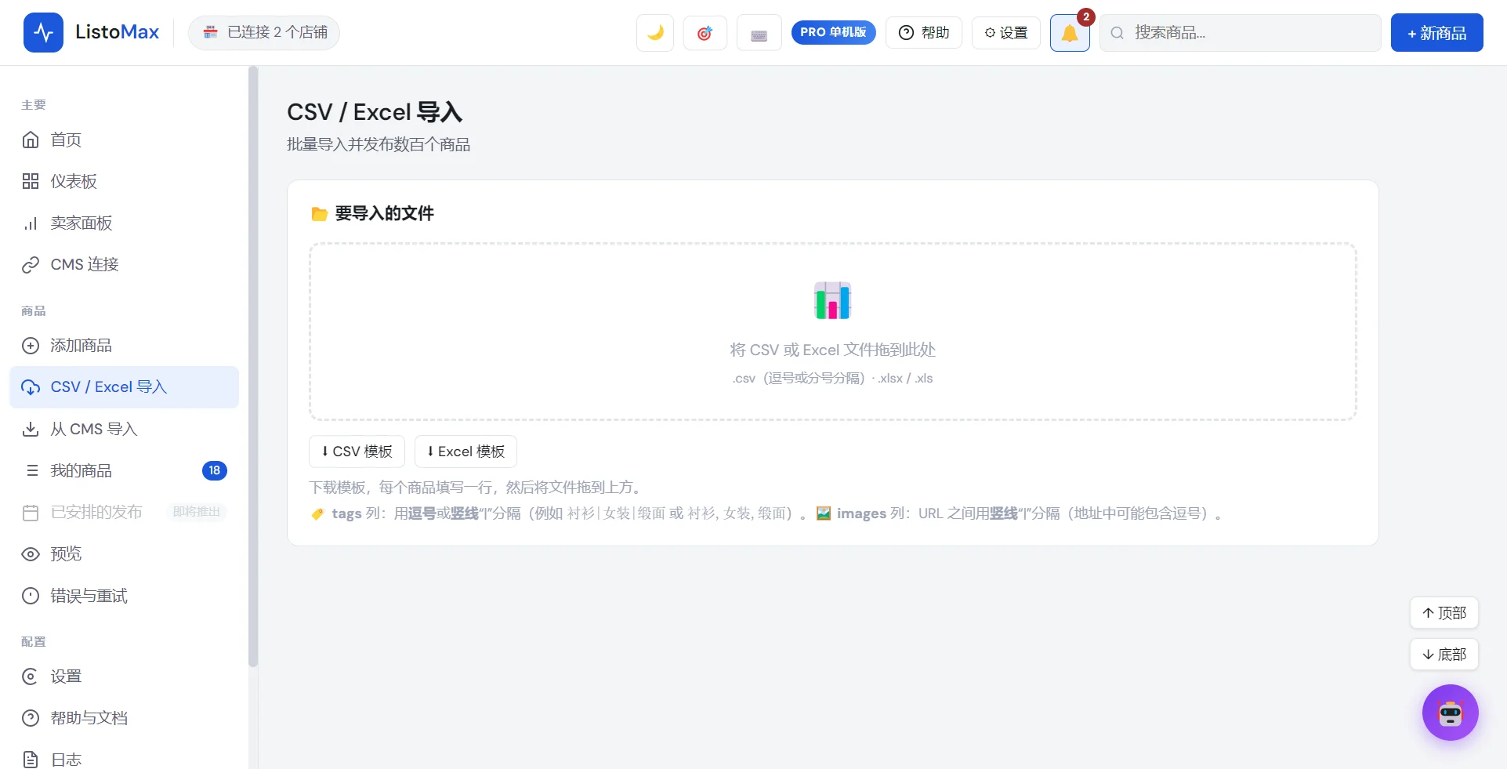The width and height of the screenshot is (1507, 769).
Task: Click the 已连接 2 个店铺 status pill
Action: coord(264,32)
